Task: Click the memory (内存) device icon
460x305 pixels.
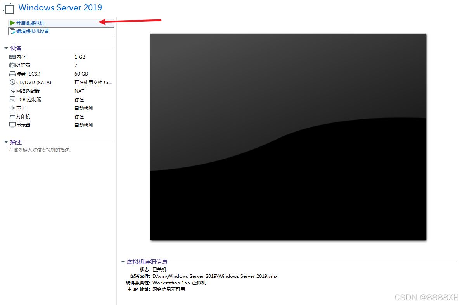Action: click(12, 57)
